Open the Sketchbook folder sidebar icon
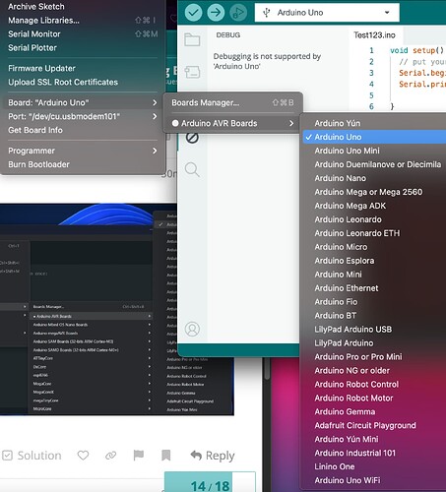This screenshot has height=492, width=446. tap(192, 39)
